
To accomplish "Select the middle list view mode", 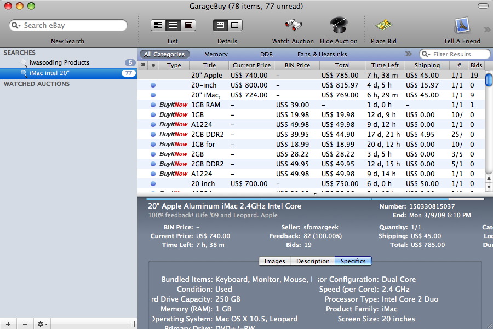I will (x=173, y=25).
